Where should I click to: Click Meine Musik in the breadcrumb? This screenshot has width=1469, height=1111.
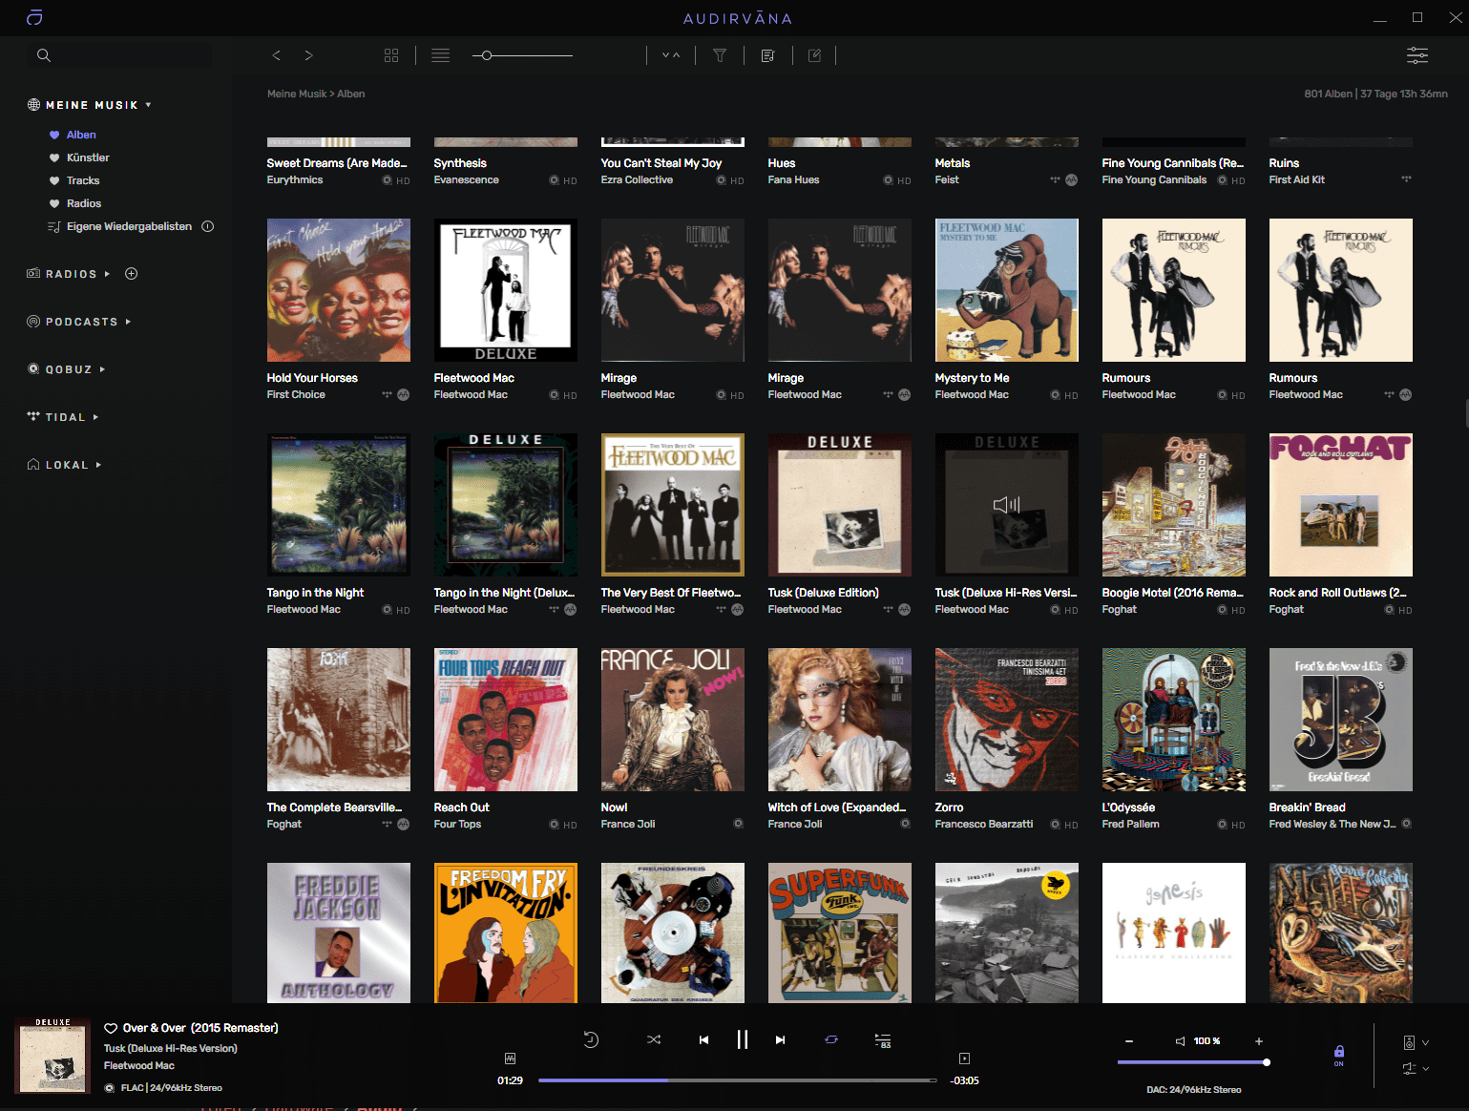click(297, 94)
